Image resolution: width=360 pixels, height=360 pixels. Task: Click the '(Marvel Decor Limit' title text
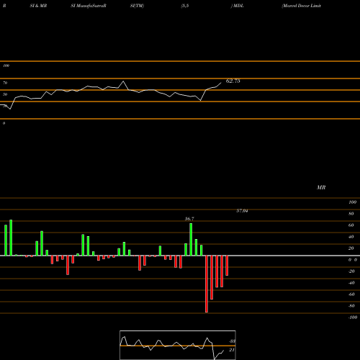click(301, 6)
